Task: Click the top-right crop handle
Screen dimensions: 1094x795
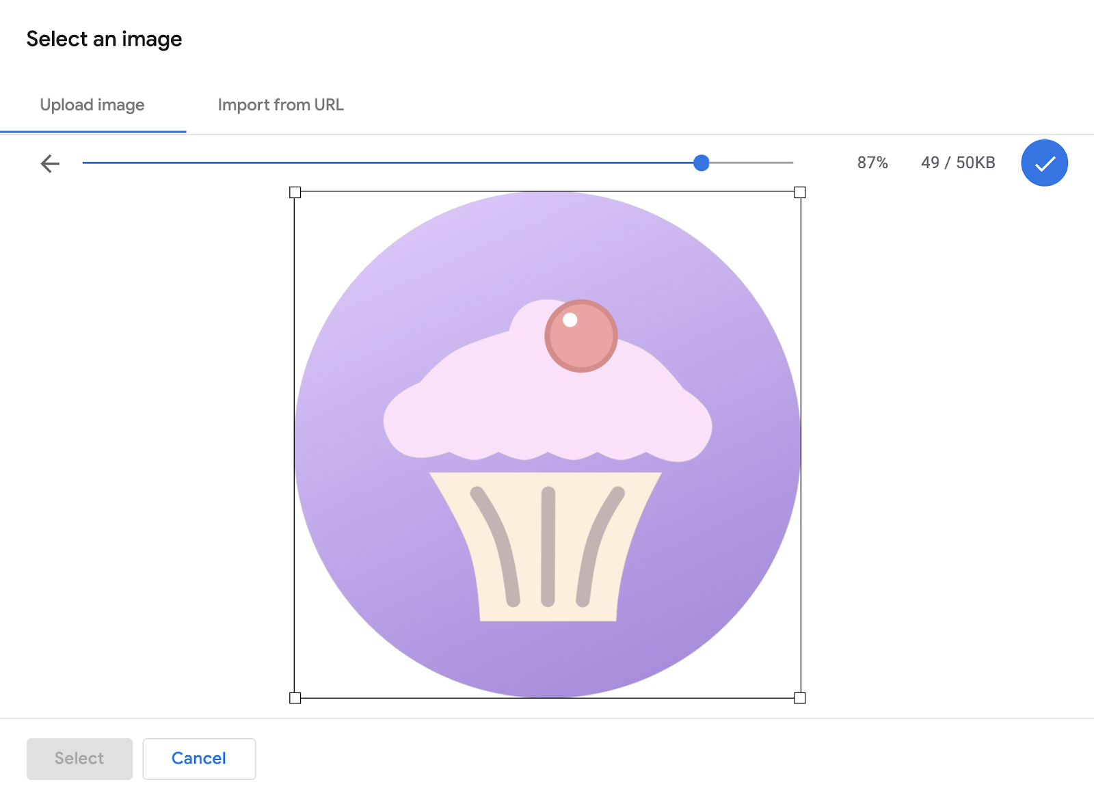Action: coord(799,193)
